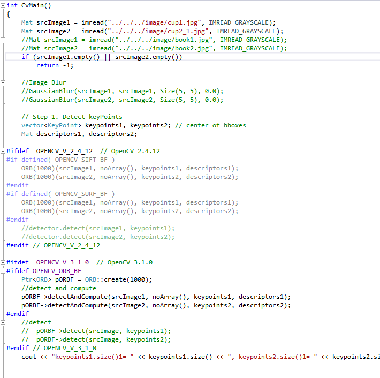380x378 pixels.
Task: Click '// OpenCV 3.1.0' comment
Action: point(125,262)
